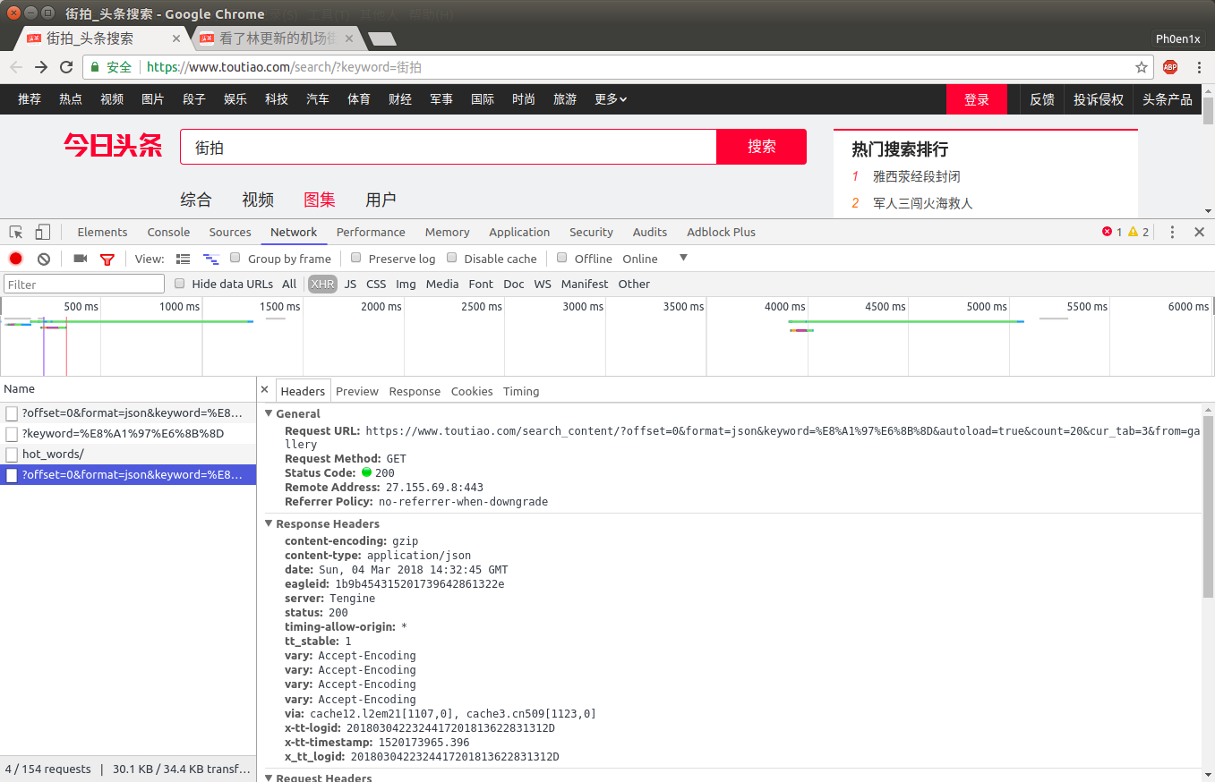Select the JS filter type
Screen dimensions: 1215x782
tap(350, 284)
